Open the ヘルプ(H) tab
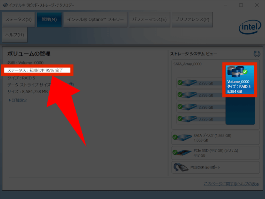The width and height of the screenshot is (265, 199). point(14,35)
